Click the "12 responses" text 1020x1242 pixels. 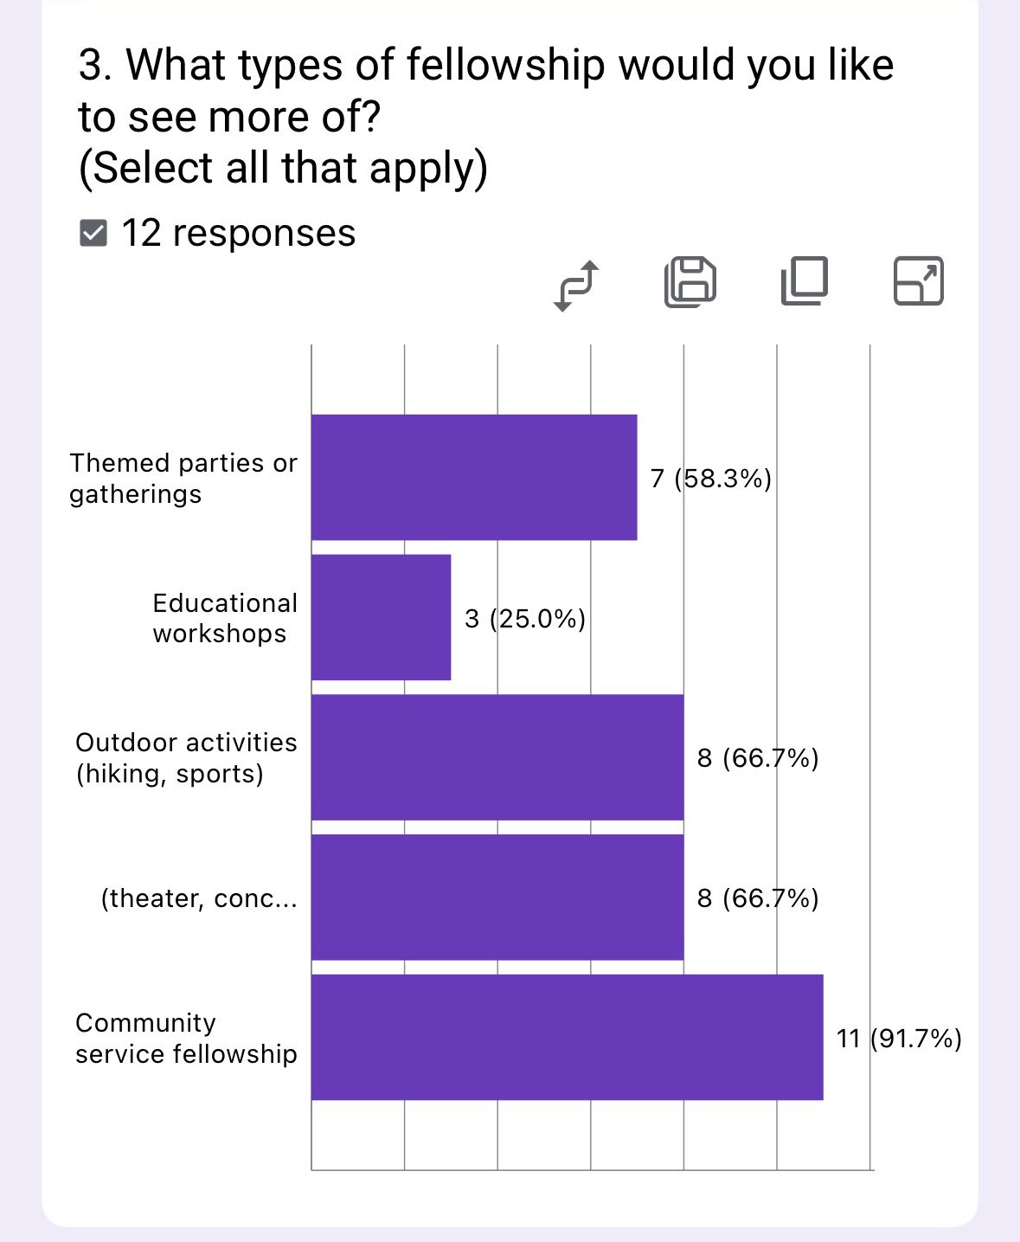pos(238,233)
